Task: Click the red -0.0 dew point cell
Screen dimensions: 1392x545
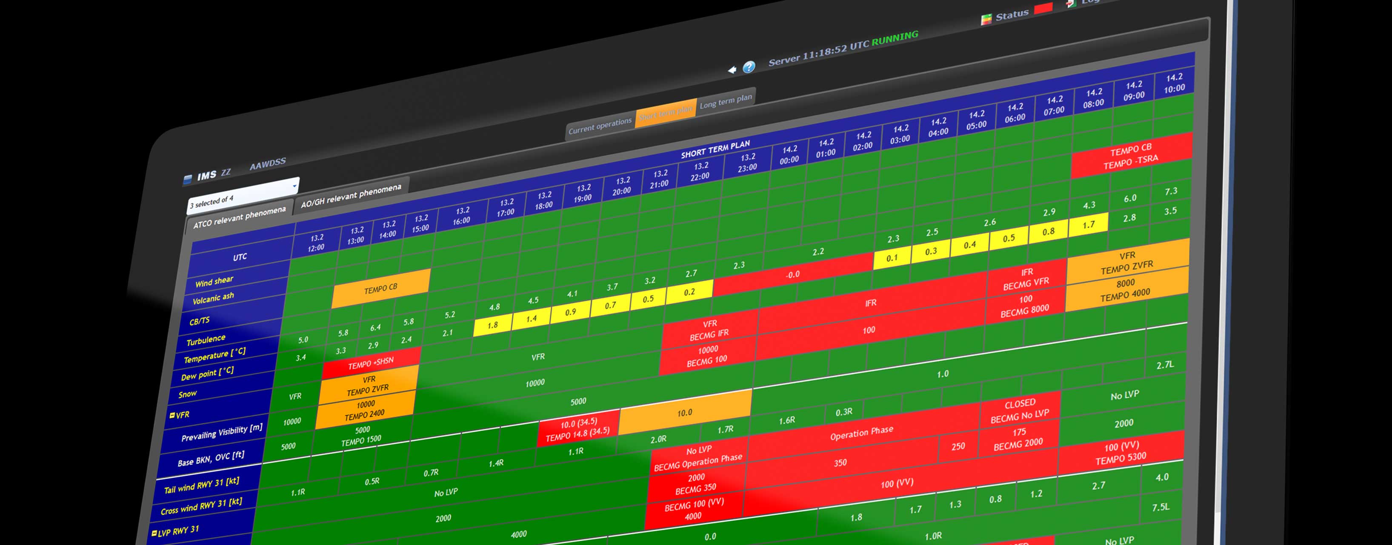Action: pyautogui.click(x=793, y=274)
